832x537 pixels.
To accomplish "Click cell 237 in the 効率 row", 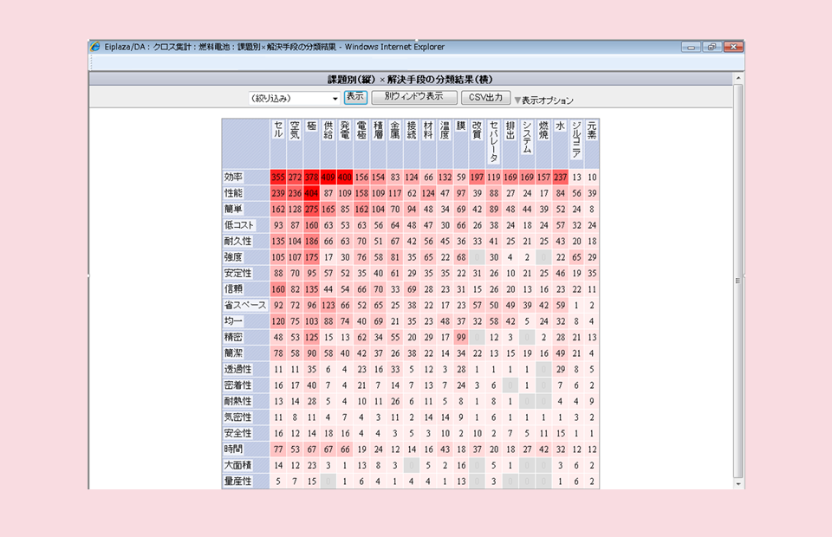I will point(560,177).
